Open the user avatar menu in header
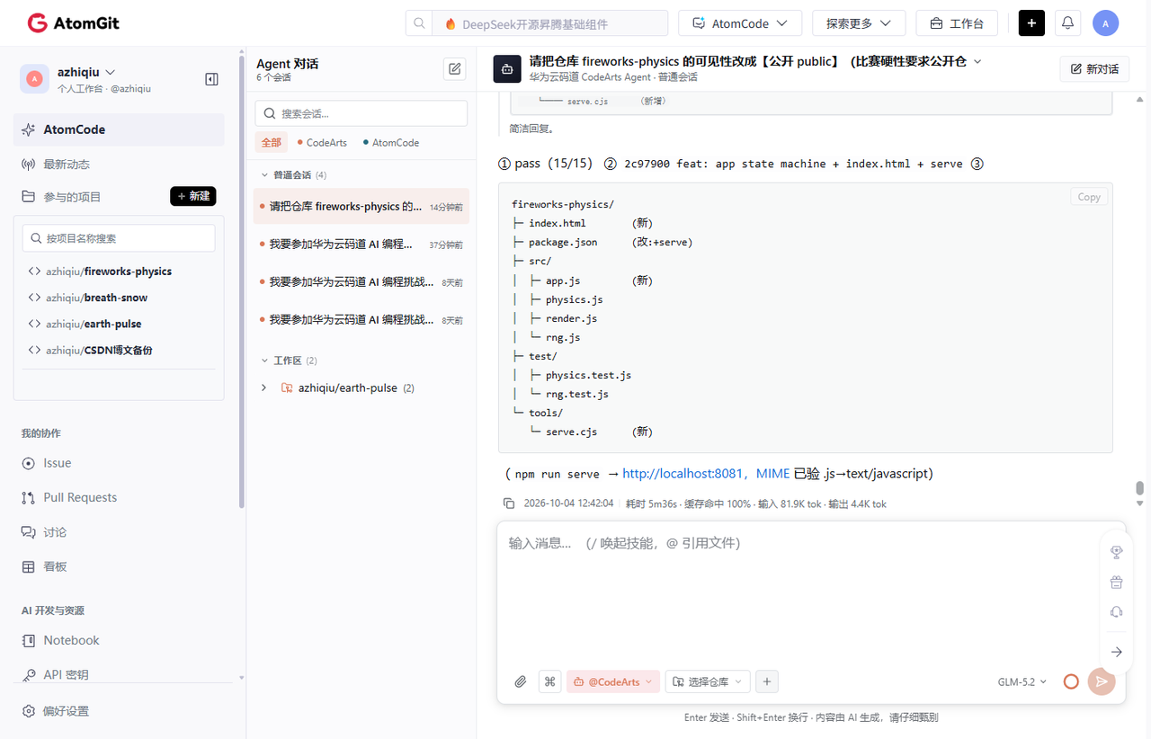 pyautogui.click(x=1105, y=23)
